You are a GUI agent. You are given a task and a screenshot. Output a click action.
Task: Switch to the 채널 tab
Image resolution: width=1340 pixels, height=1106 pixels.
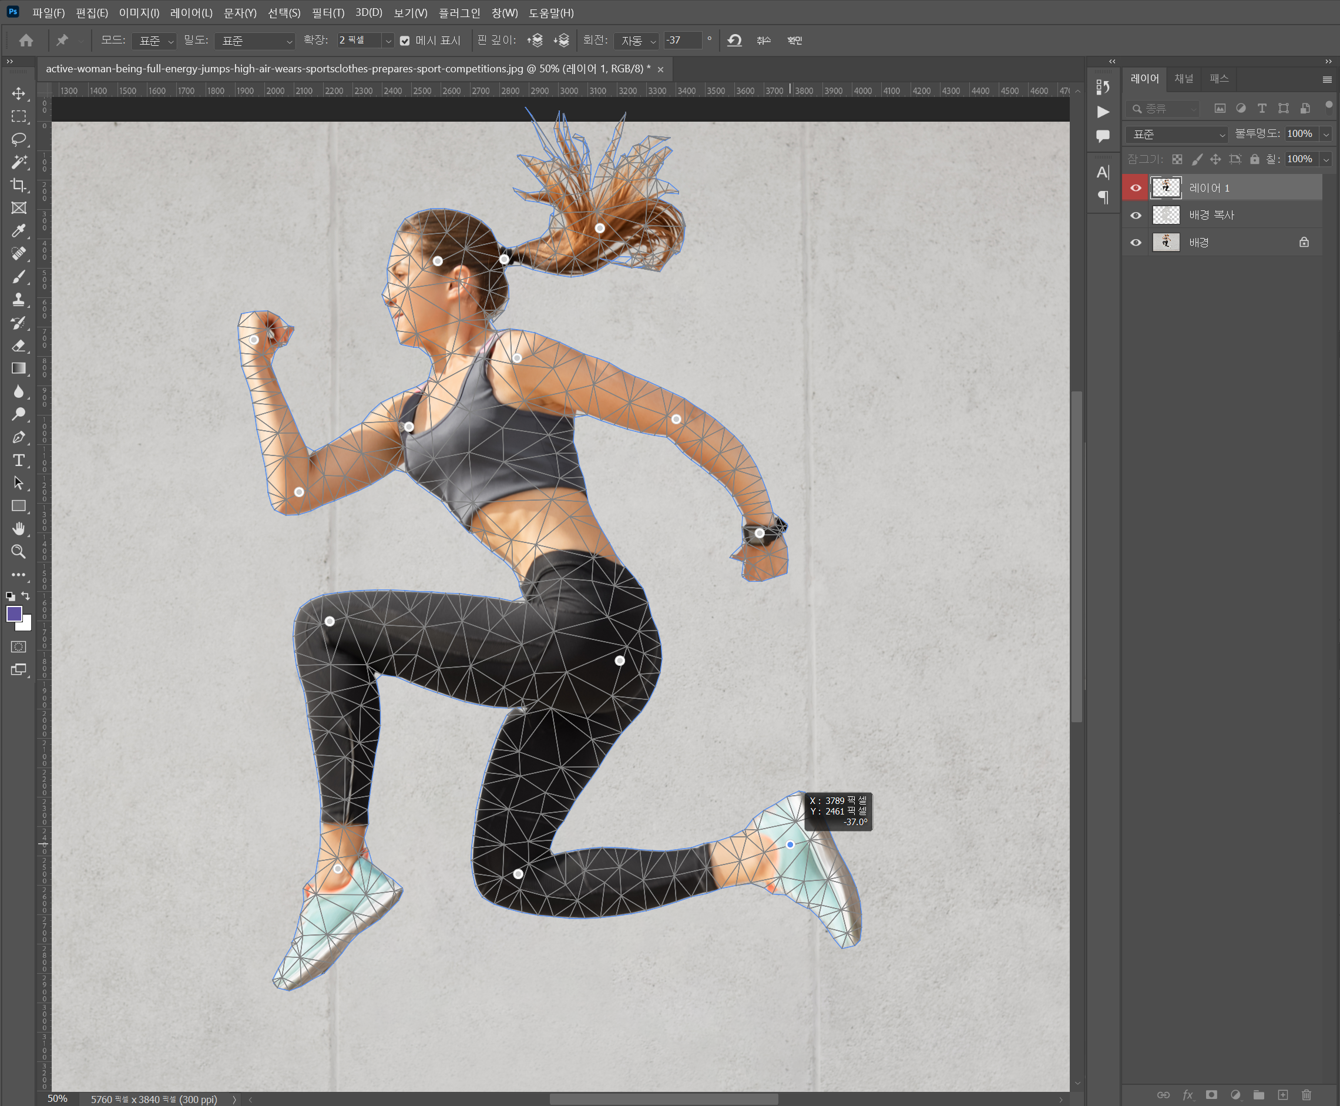click(x=1184, y=78)
